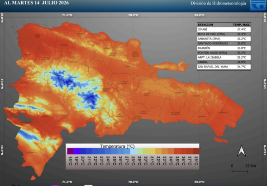Select the 35°C legend swatch
Screen dimensions: 267x186
pyautogui.click(x=177, y=151)
